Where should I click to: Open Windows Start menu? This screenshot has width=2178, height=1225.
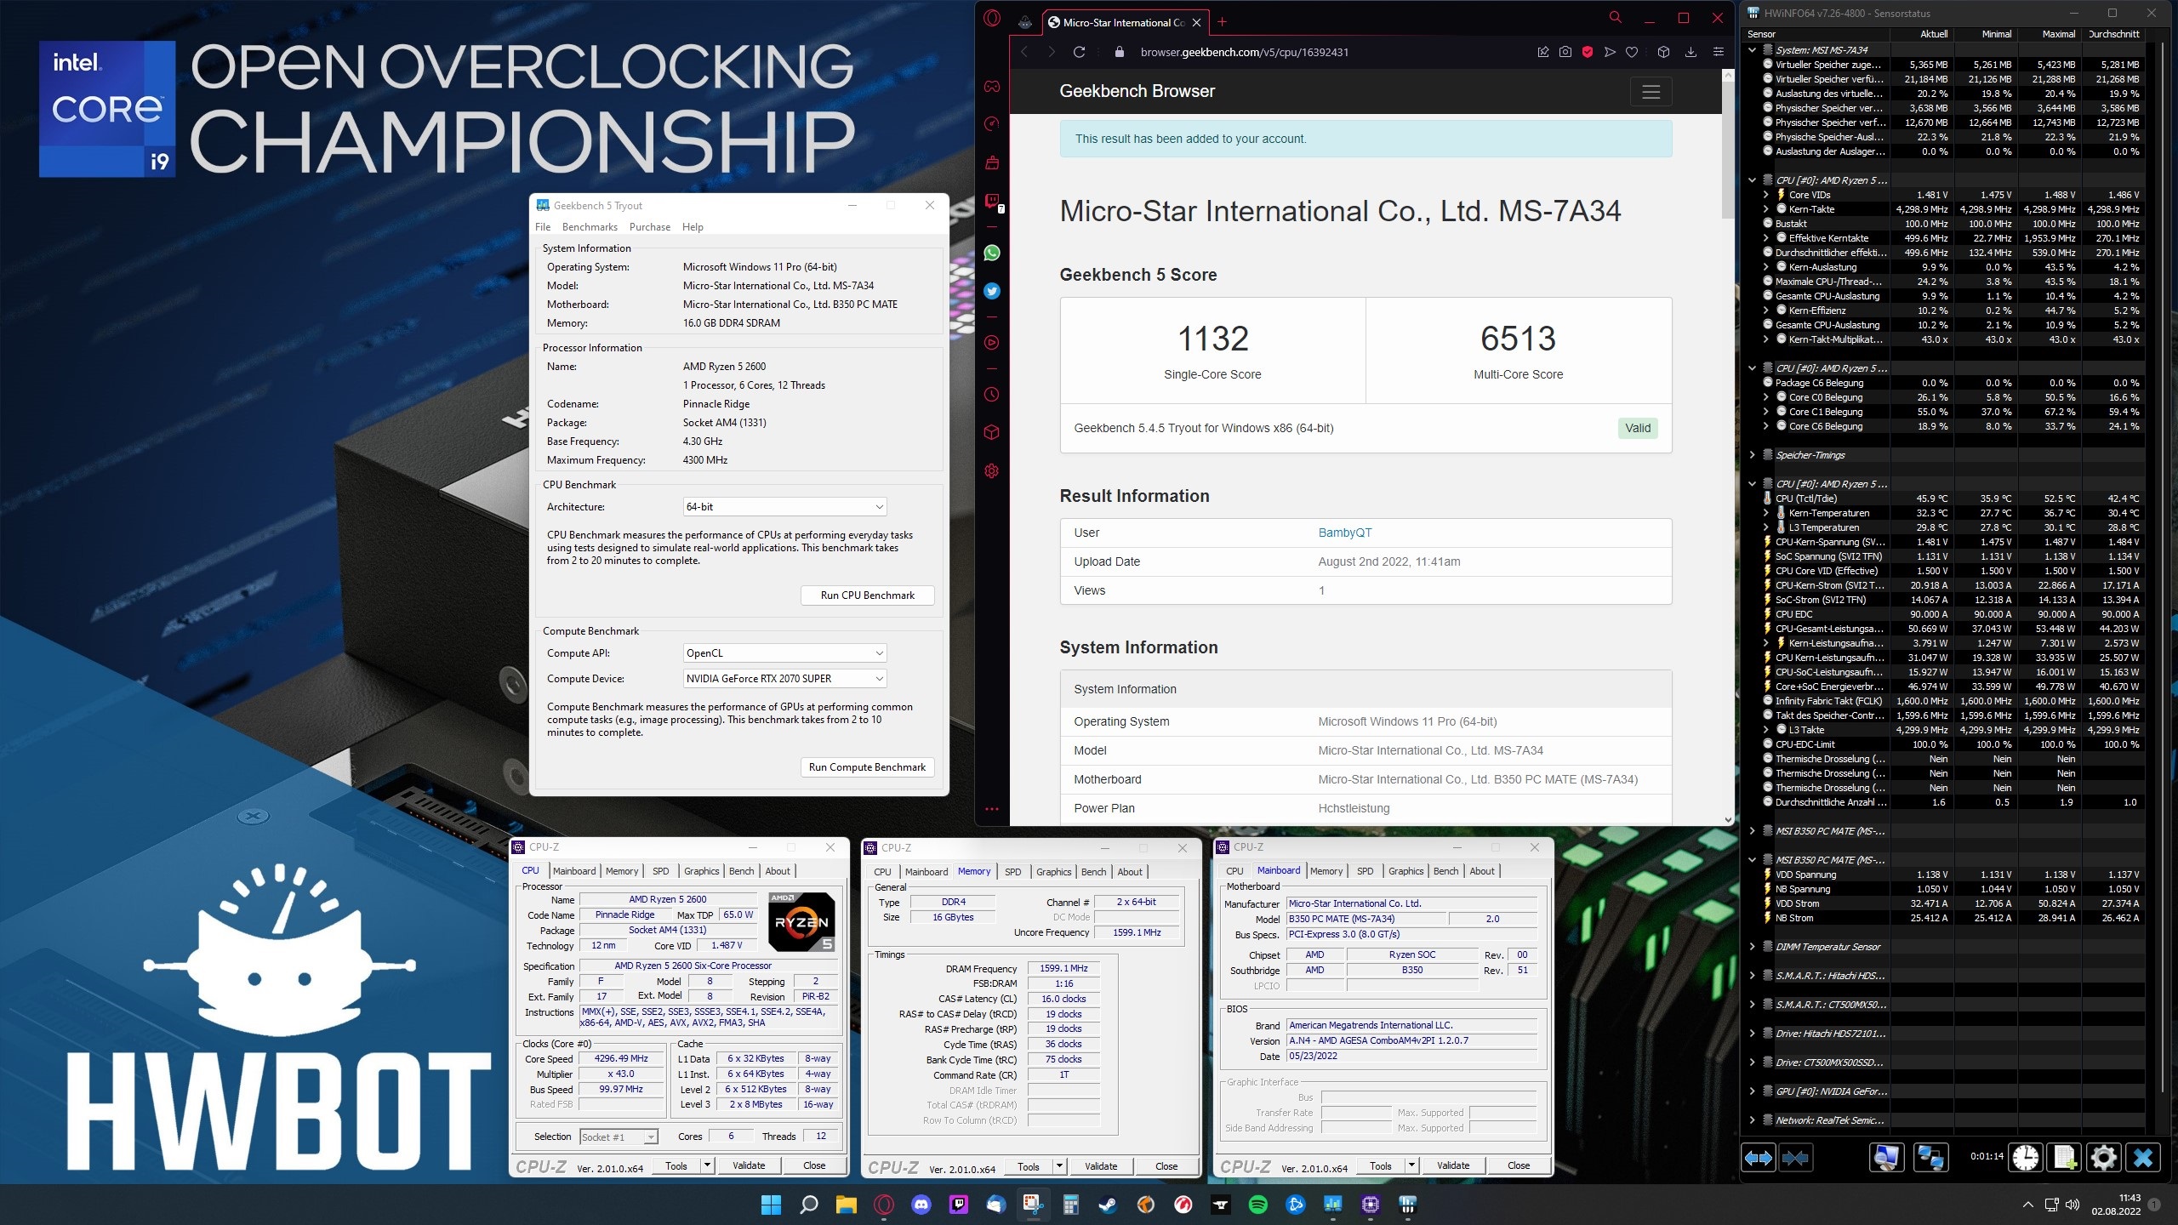[x=771, y=1205]
